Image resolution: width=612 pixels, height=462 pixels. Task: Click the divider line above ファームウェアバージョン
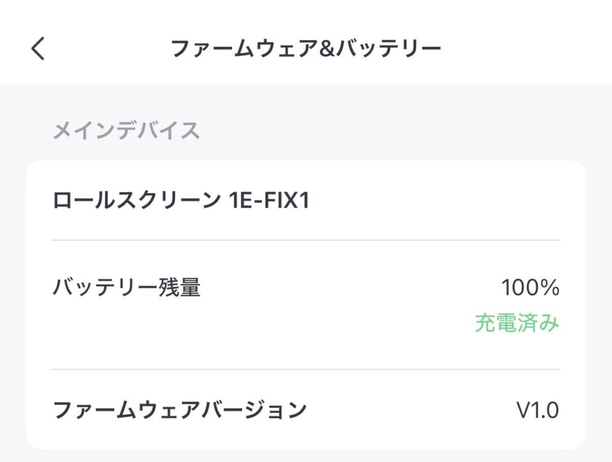(305, 369)
